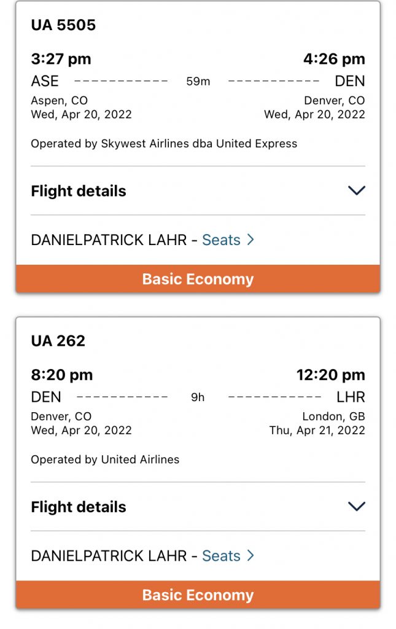The height and width of the screenshot is (629, 396).
Task: Click 12:20 pm London arrival time
Action: (331, 375)
